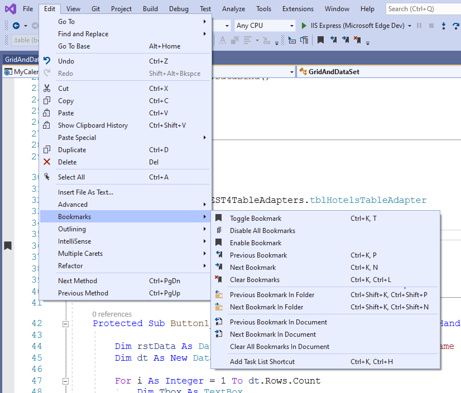461x393 pixels.
Task: Select Copy in Edit menu
Action: 126,101
